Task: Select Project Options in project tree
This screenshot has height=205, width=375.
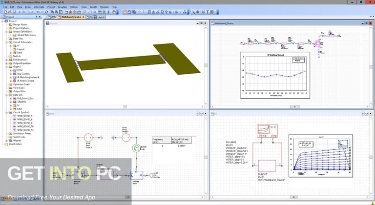Action: 21,28
